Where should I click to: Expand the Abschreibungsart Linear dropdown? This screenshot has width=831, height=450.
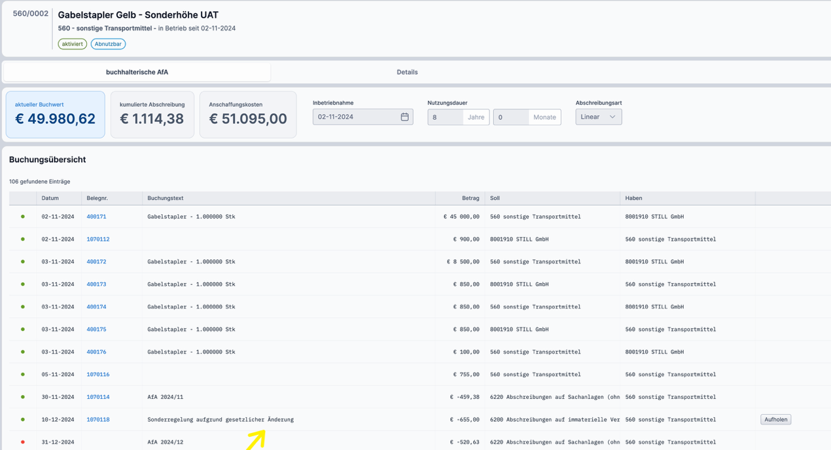click(x=599, y=117)
